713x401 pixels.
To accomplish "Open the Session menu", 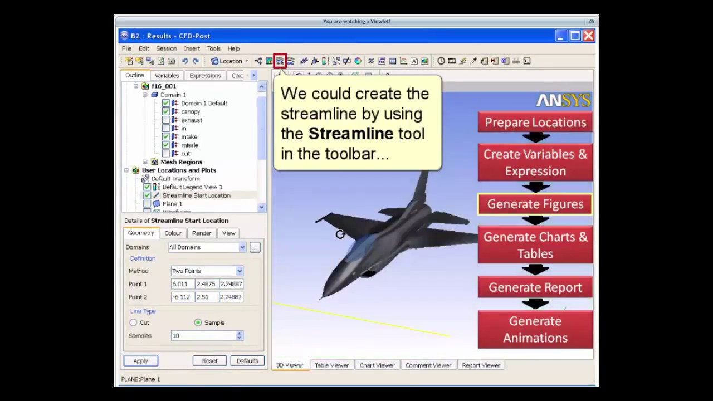I will pyautogui.click(x=166, y=48).
